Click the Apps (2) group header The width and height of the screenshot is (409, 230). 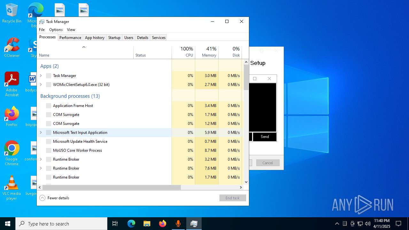pyautogui.click(x=50, y=66)
